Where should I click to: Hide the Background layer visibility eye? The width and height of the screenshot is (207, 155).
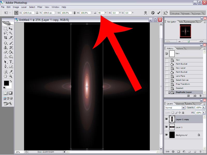(x=166, y=135)
